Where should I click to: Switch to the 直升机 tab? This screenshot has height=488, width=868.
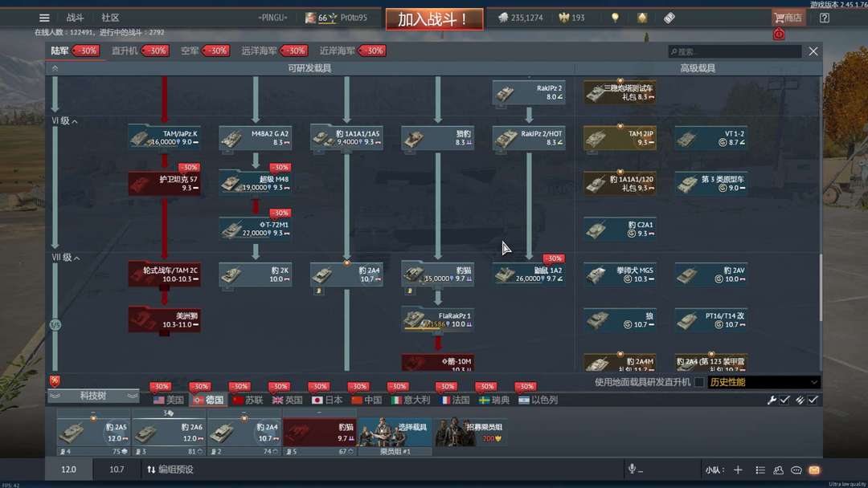(x=125, y=51)
